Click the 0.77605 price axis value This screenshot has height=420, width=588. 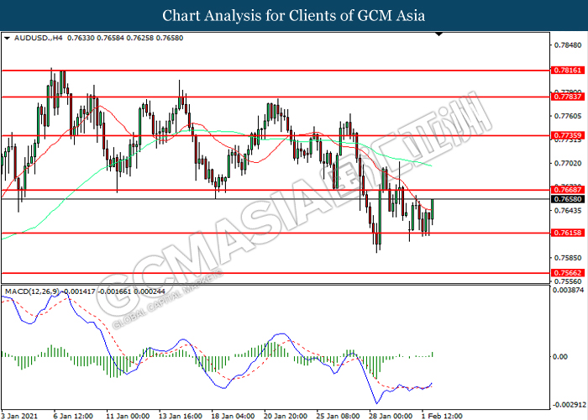coord(568,116)
